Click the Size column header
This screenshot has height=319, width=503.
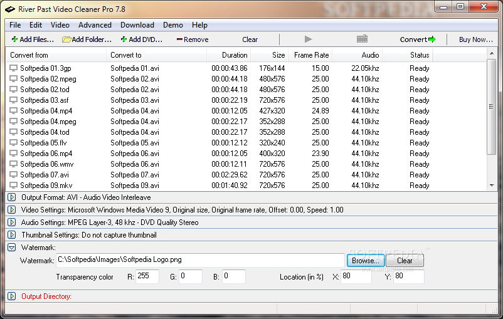click(x=270, y=55)
